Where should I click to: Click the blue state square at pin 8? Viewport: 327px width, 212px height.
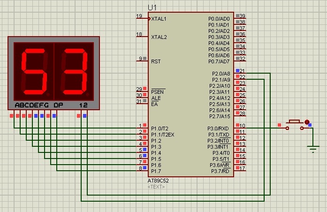144,167
